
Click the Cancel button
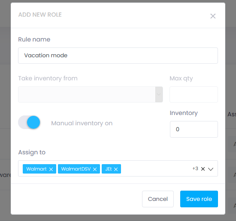158,199
